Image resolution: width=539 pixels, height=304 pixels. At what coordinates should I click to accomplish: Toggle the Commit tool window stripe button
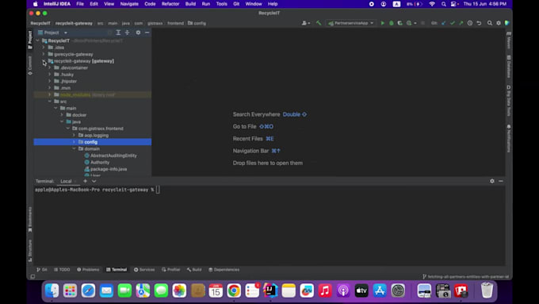tap(30, 65)
